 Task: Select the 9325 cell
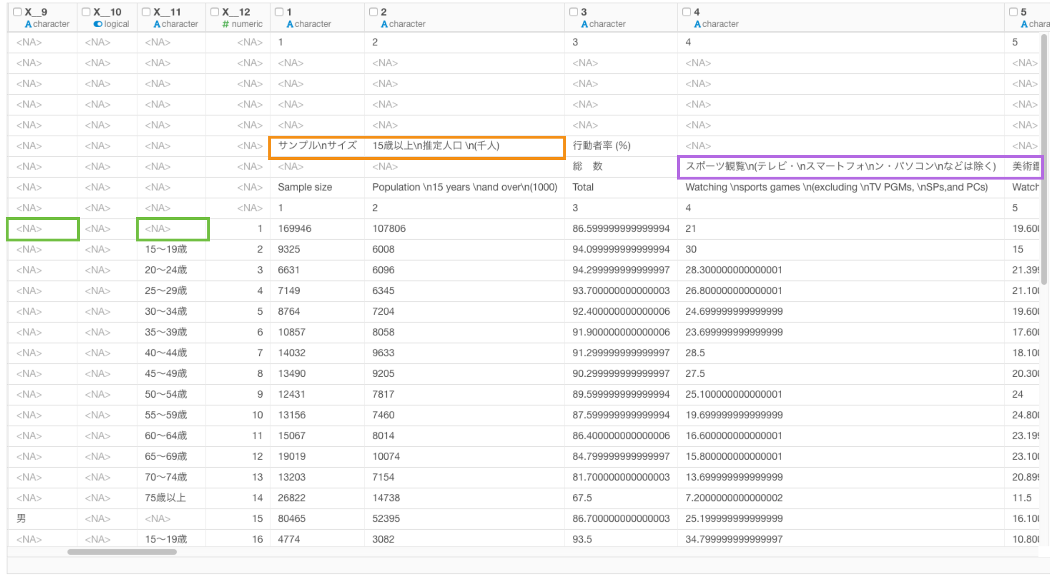[317, 249]
